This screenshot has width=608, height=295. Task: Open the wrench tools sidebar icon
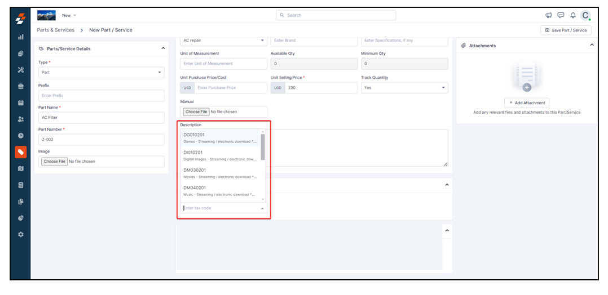point(21,70)
